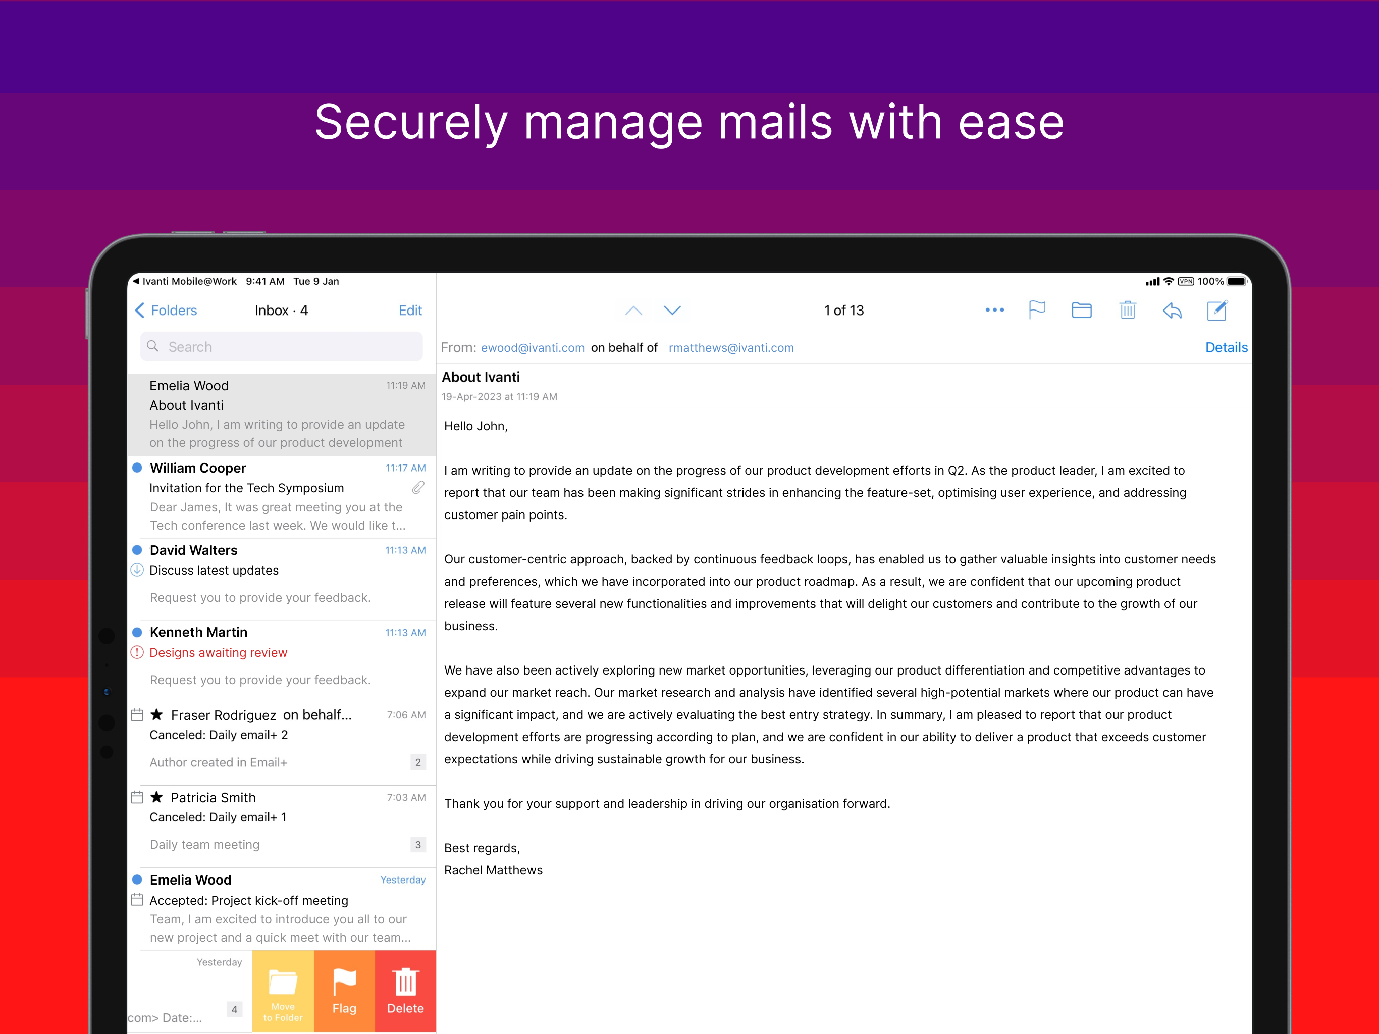The height and width of the screenshot is (1034, 1379).
Task: Reply using the arrow icon
Action: pos(1172,310)
